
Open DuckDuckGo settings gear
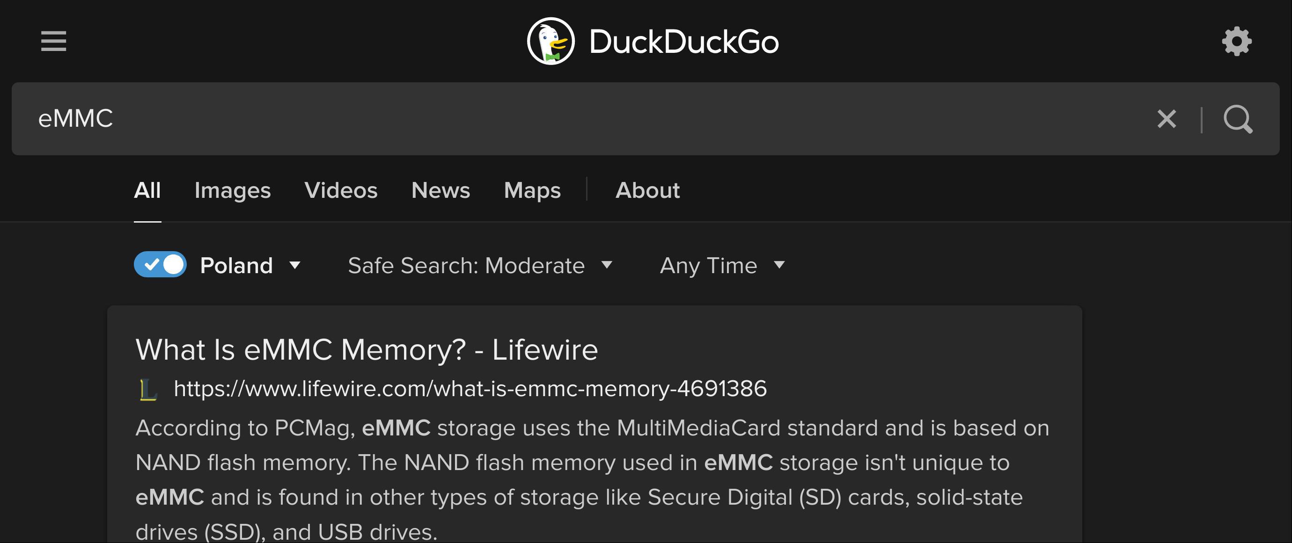click(1237, 42)
